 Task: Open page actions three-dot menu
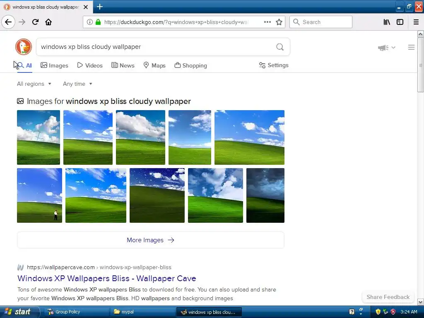267,22
